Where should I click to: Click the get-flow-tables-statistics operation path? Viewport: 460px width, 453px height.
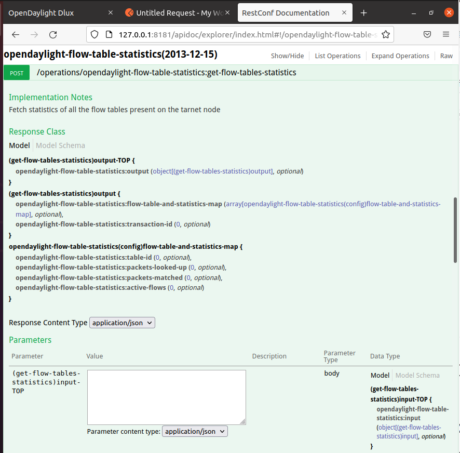pos(166,73)
